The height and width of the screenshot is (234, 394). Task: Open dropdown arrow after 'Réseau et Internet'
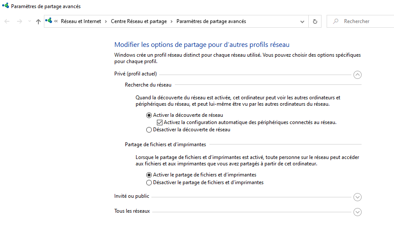coord(106,21)
